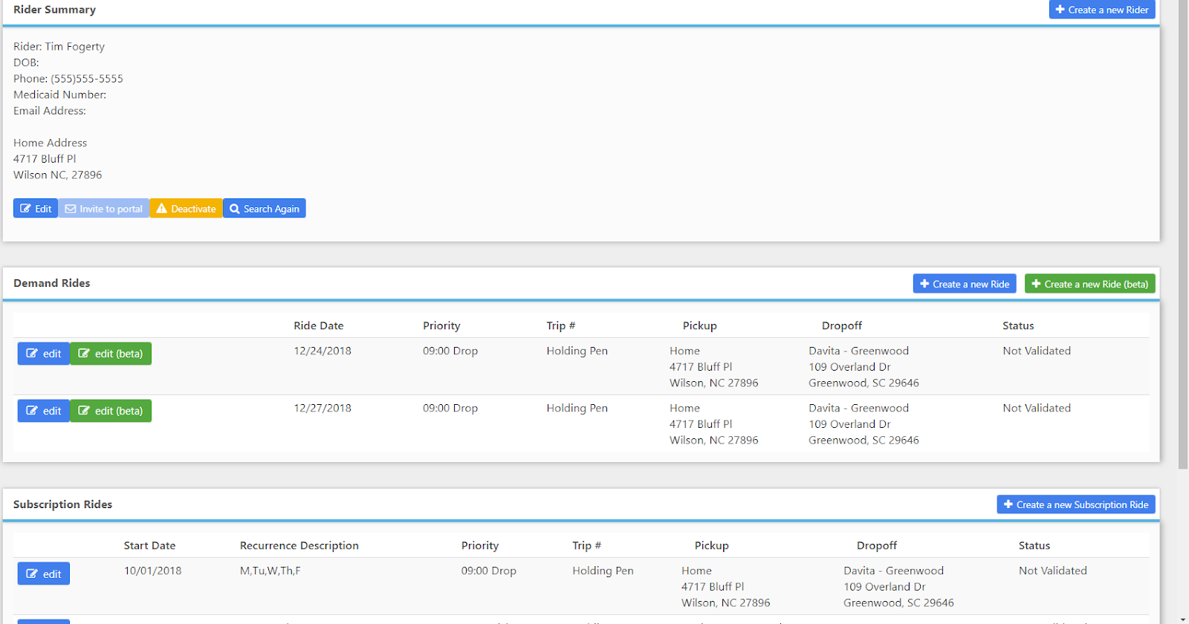Edit the 12/27/2018 demand ride
1189x624 pixels.
[44, 411]
